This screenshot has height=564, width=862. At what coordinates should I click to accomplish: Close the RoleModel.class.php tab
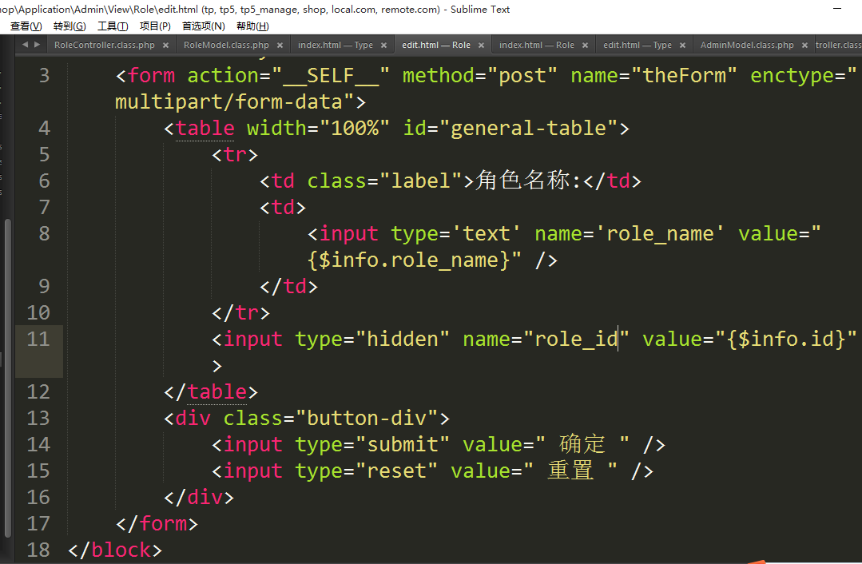point(280,46)
